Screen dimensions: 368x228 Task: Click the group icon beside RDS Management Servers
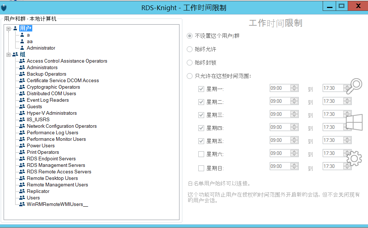click(x=22, y=165)
